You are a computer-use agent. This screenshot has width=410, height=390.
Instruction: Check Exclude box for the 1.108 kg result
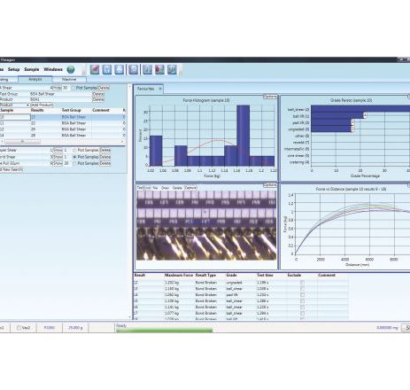click(x=302, y=301)
